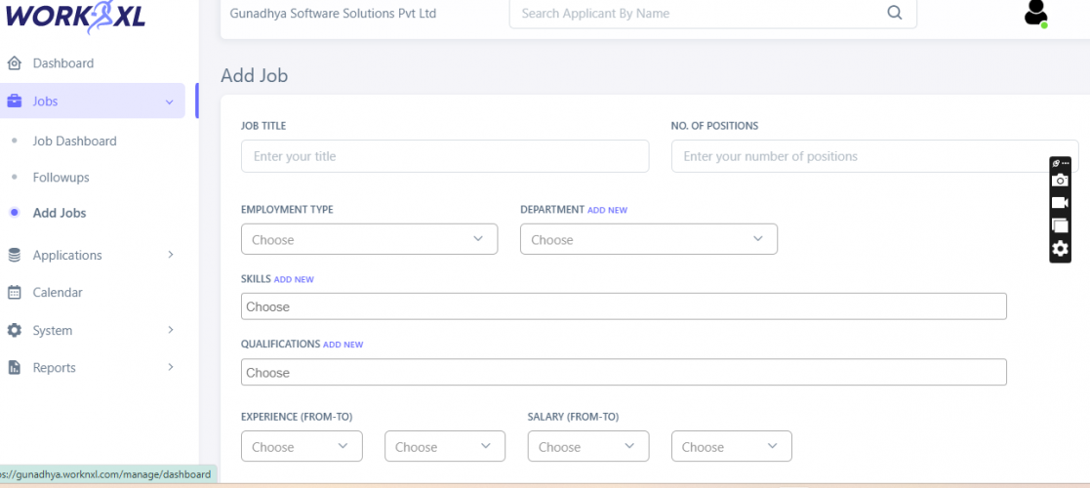
Task: Open the Dashboard home icon
Action: pos(14,63)
